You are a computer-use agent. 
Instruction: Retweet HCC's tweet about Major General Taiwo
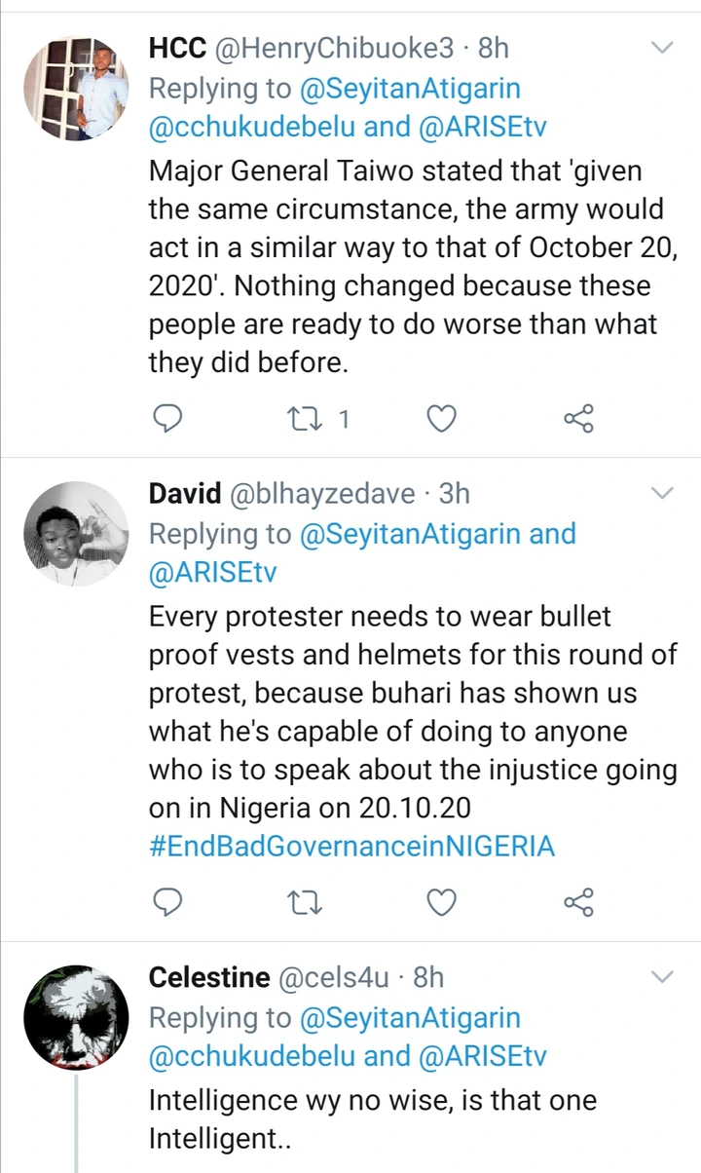click(x=306, y=420)
